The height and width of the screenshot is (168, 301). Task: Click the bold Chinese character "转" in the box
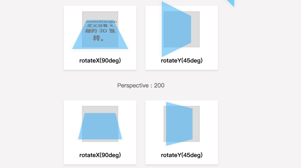[x=97, y=38]
